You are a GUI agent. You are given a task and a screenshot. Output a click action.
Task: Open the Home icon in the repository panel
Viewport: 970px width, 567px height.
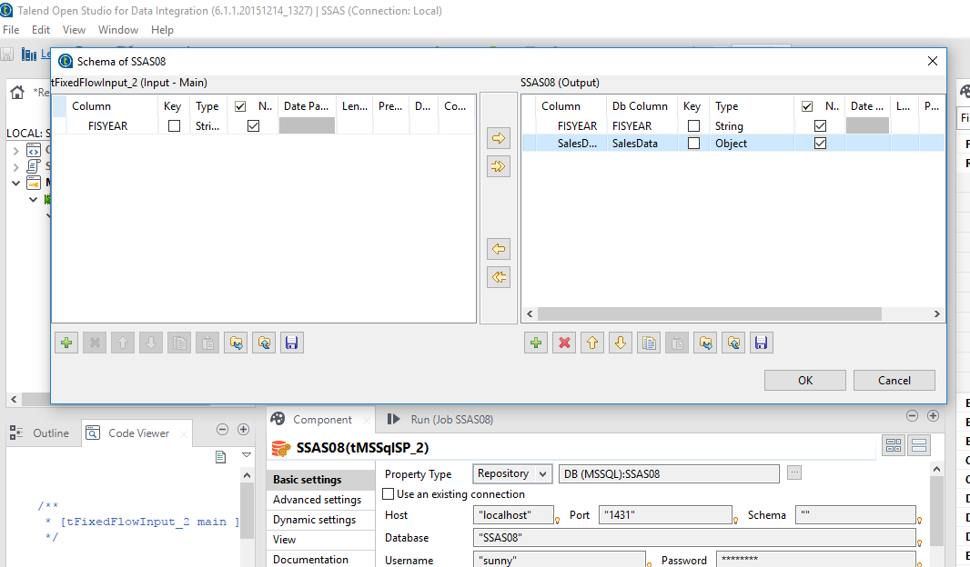[17, 93]
